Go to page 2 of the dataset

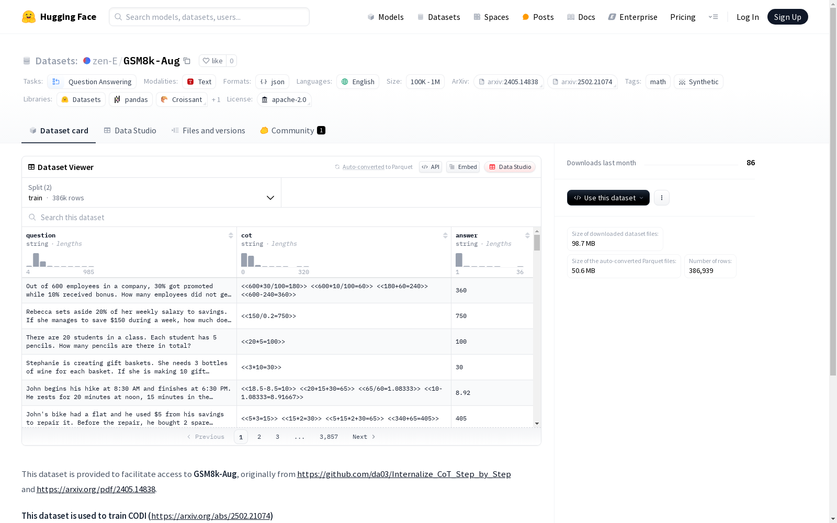[x=259, y=437]
